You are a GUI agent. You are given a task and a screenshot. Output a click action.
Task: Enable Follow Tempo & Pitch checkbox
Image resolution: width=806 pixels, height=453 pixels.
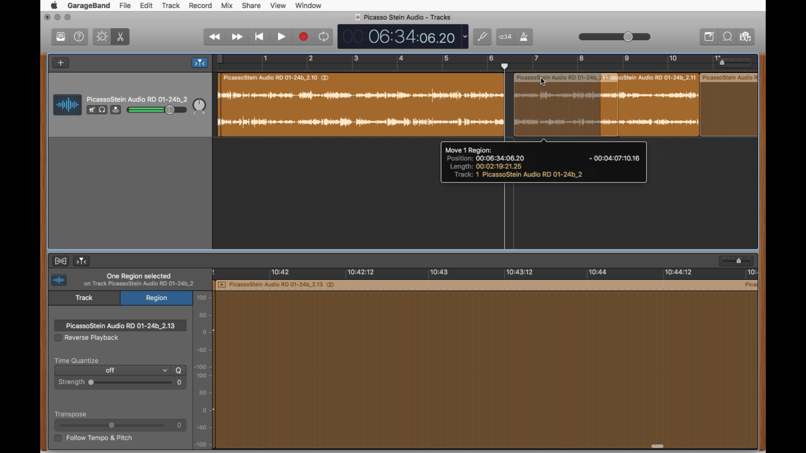coord(58,438)
